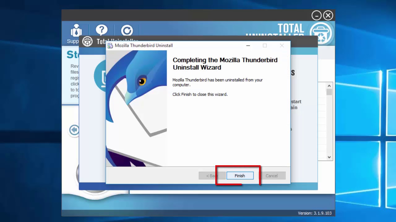Image resolution: width=396 pixels, height=222 pixels.
Task: Click 'Click Finish to close this wizard' text
Action: [x=200, y=94]
